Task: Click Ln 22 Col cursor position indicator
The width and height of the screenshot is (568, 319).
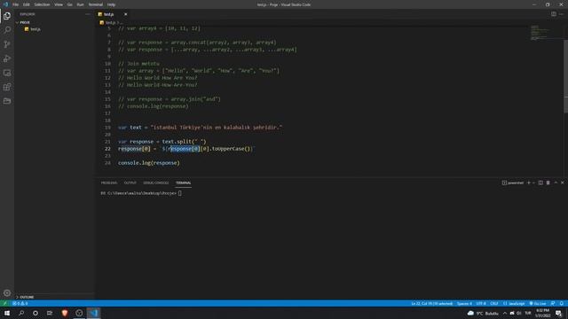Action: coord(432,303)
